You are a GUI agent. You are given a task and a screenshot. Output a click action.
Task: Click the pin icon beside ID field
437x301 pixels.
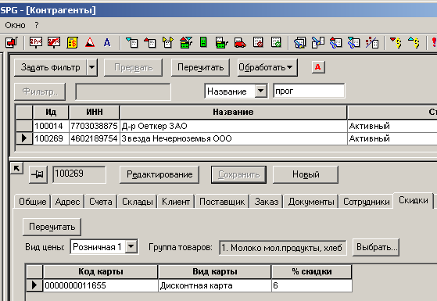(38, 174)
